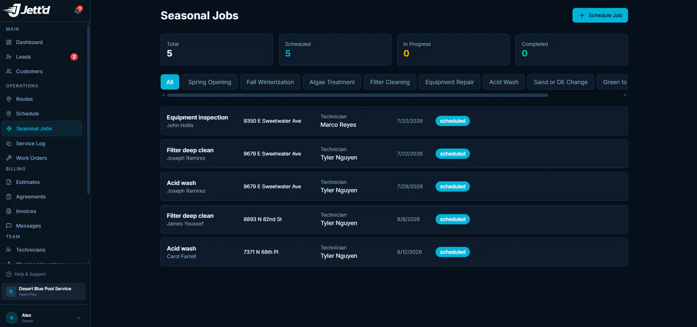The width and height of the screenshot is (697, 327).
Task: Filter by Acid Wash
Action: click(504, 82)
